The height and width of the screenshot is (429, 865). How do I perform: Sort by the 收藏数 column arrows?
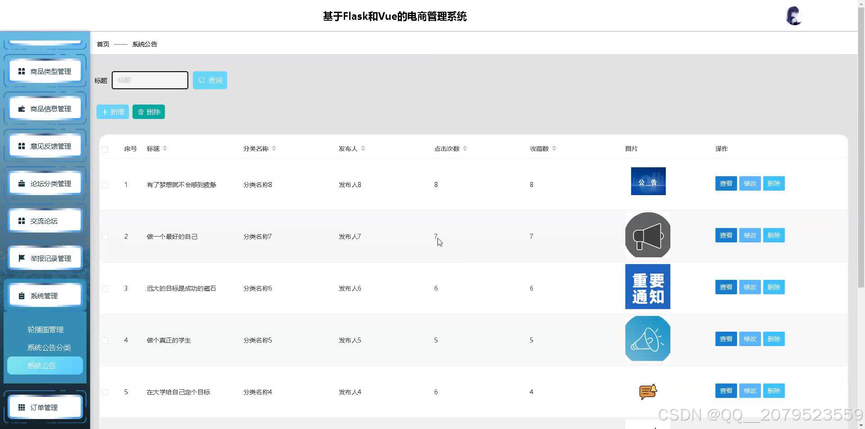554,149
